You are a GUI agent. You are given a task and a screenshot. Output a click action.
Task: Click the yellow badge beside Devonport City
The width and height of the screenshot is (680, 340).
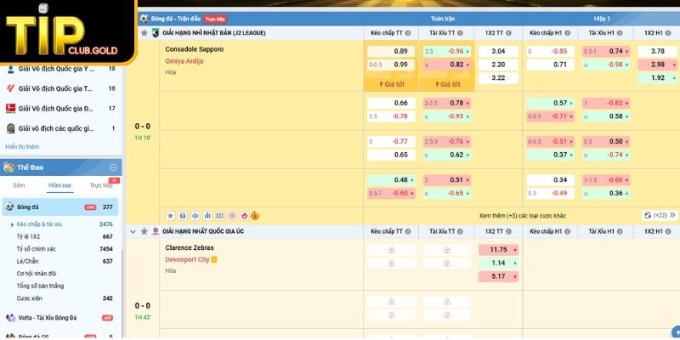click(x=214, y=259)
